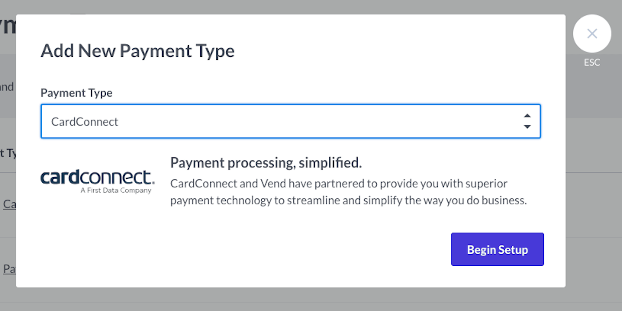Viewport: 622px width, 311px height.
Task: Open the partially hidden "Ca" link behind the dialog
Action: click(9, 204)
